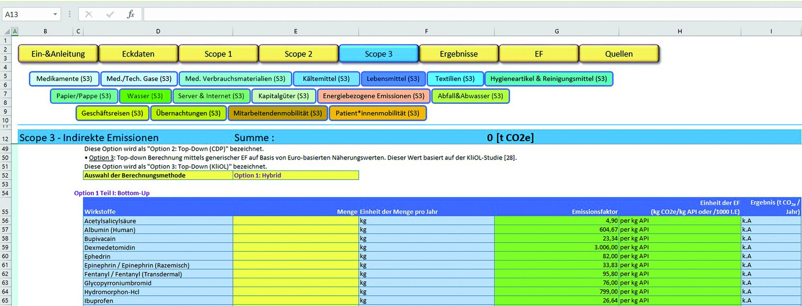Screen dimensions: 802x306
Task: Open the Quellen sources button
Action: tap(619, 54)
